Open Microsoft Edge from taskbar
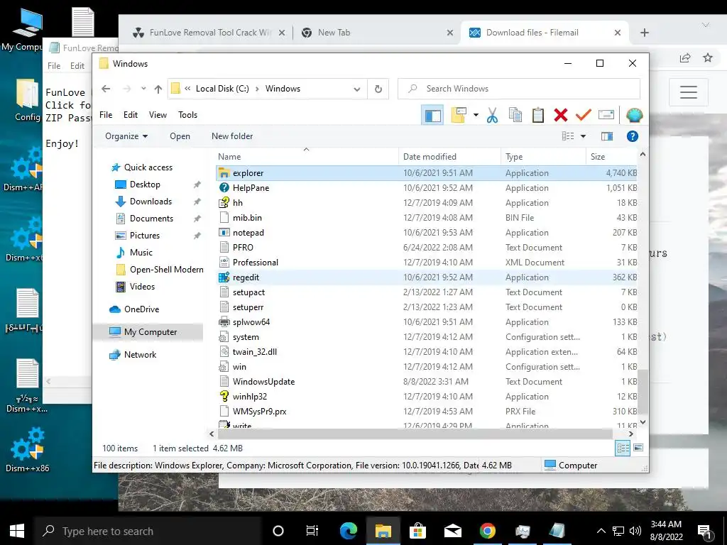This screenshot has height=545, width=727. point(348,531)
